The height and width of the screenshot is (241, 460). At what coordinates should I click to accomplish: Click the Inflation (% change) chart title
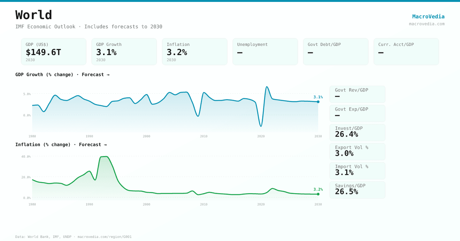tap(61, 145)
